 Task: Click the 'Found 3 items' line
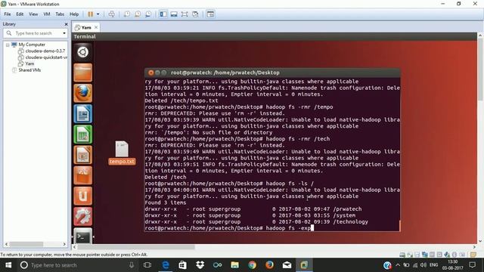pos(166,202)
